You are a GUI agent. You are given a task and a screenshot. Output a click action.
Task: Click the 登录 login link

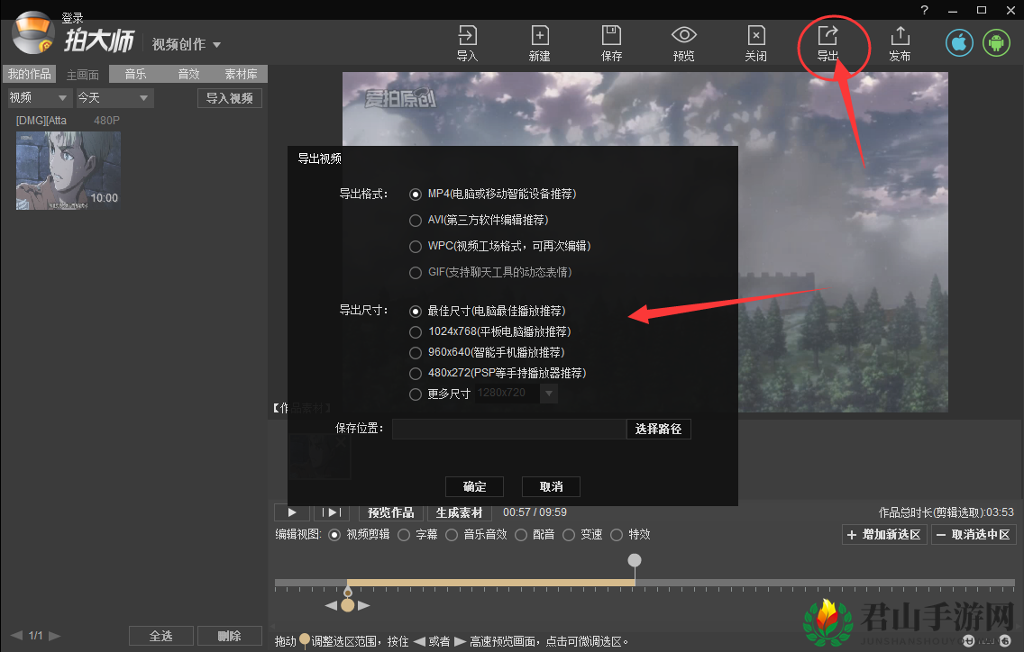tap(72, 18)
